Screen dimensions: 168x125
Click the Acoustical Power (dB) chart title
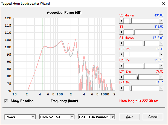[64, 13]
